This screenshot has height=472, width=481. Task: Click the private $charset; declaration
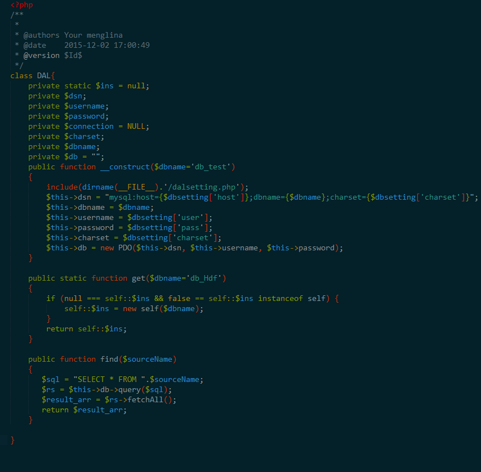coord(66,136)
